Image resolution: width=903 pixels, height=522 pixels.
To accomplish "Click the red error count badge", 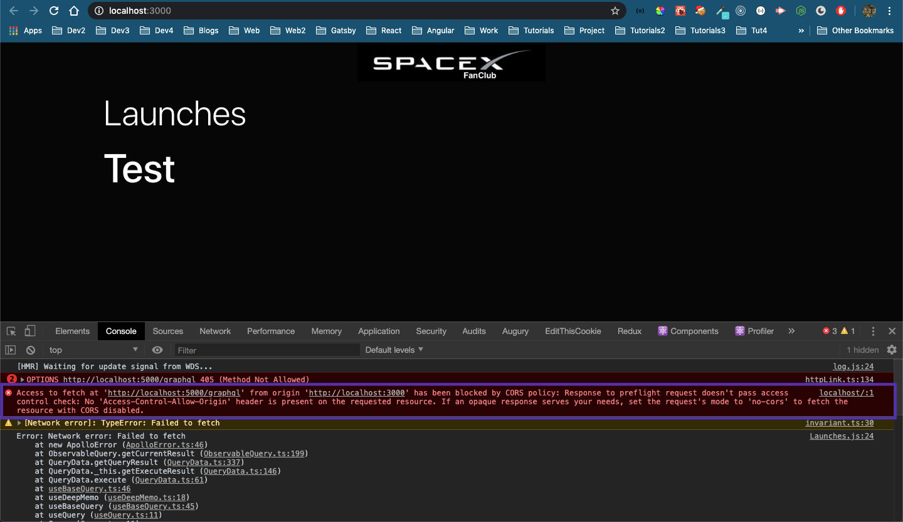I will coord(830,331).
